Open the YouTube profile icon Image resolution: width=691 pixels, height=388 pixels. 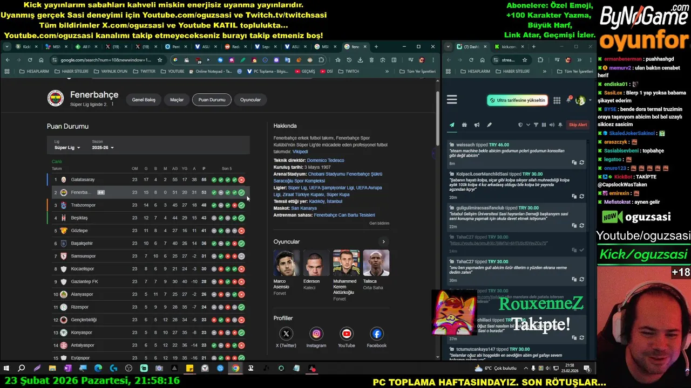click(x=347, y=334)
